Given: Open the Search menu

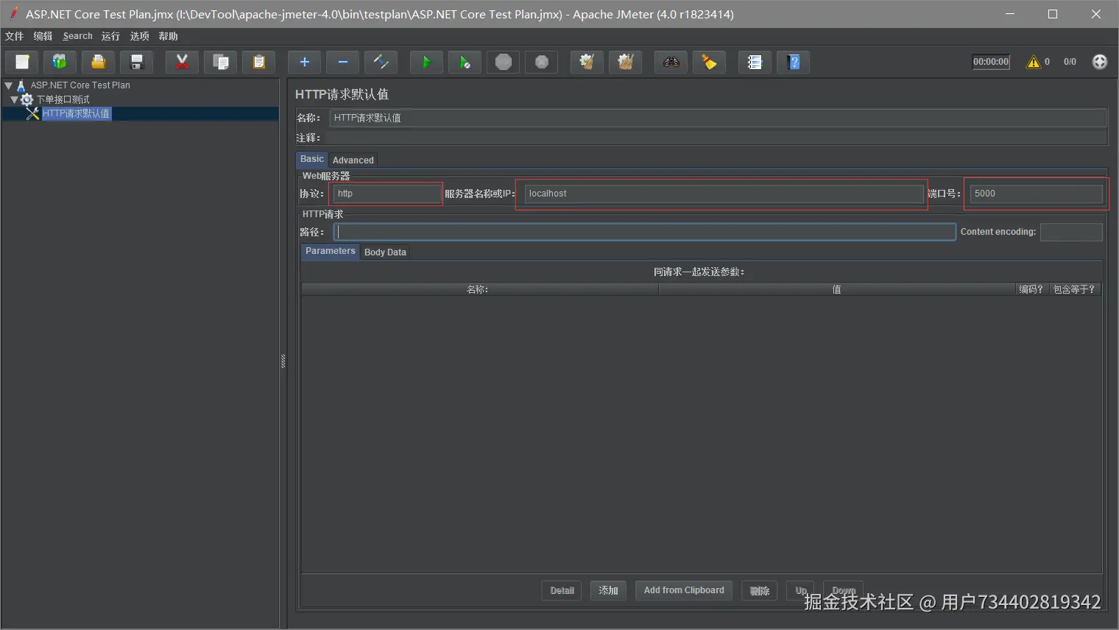Looking at the screenshot, I should [77, 36].
